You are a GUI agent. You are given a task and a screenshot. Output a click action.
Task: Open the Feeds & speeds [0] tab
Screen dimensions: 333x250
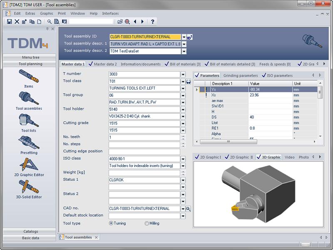click(x=275, y=64)
